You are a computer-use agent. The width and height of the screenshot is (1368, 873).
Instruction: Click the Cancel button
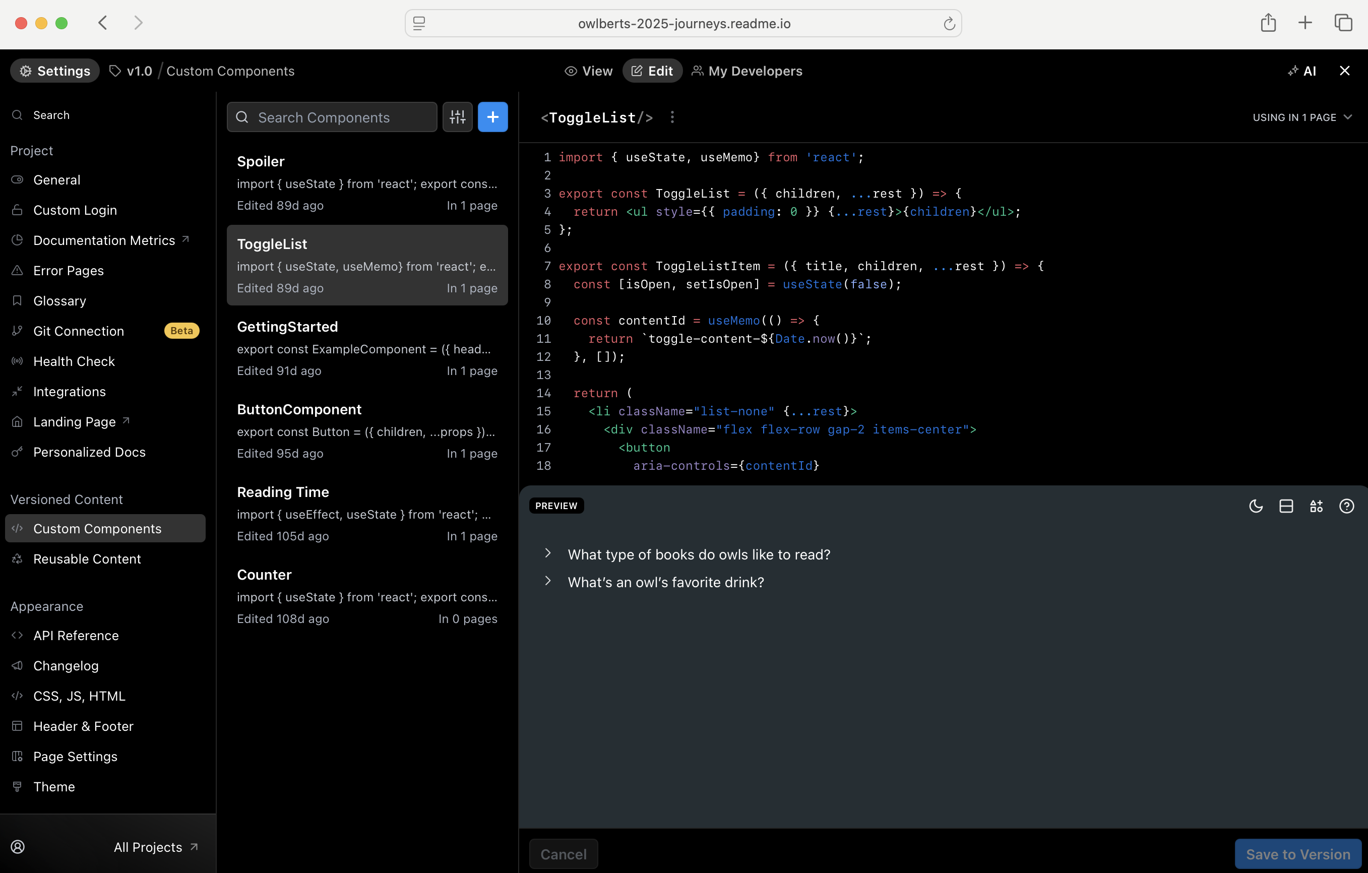(x=563, y=854)
